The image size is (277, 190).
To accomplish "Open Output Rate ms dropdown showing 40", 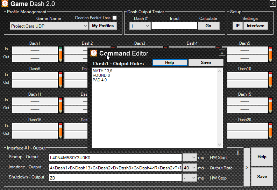I will pyautogui.click(x=190, y=168).
